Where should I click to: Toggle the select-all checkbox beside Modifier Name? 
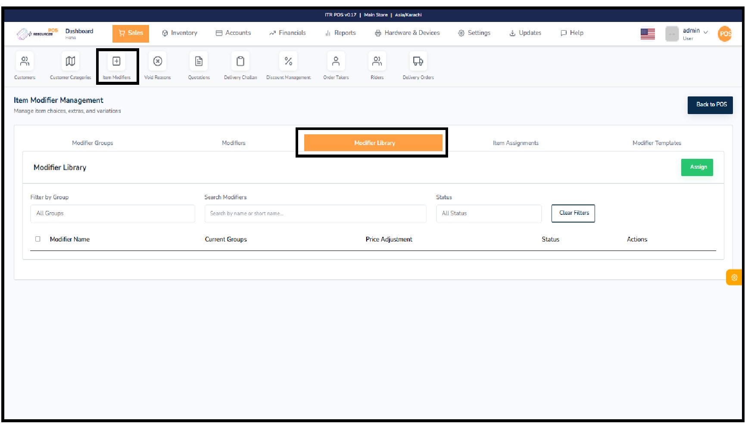click(38, 239)
